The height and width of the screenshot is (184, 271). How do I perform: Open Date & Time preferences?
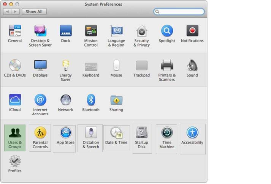(116, 138)
